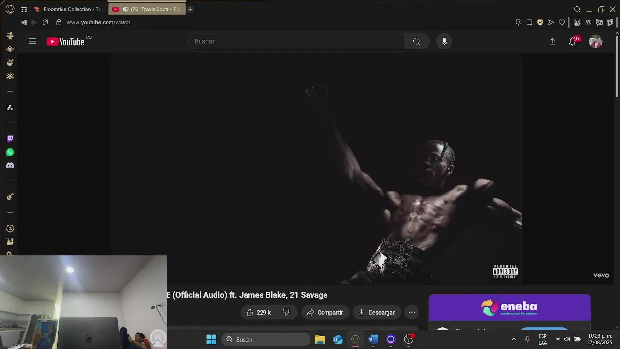Open Word from the taskbar
620x349 pixels.
point(373,339)
